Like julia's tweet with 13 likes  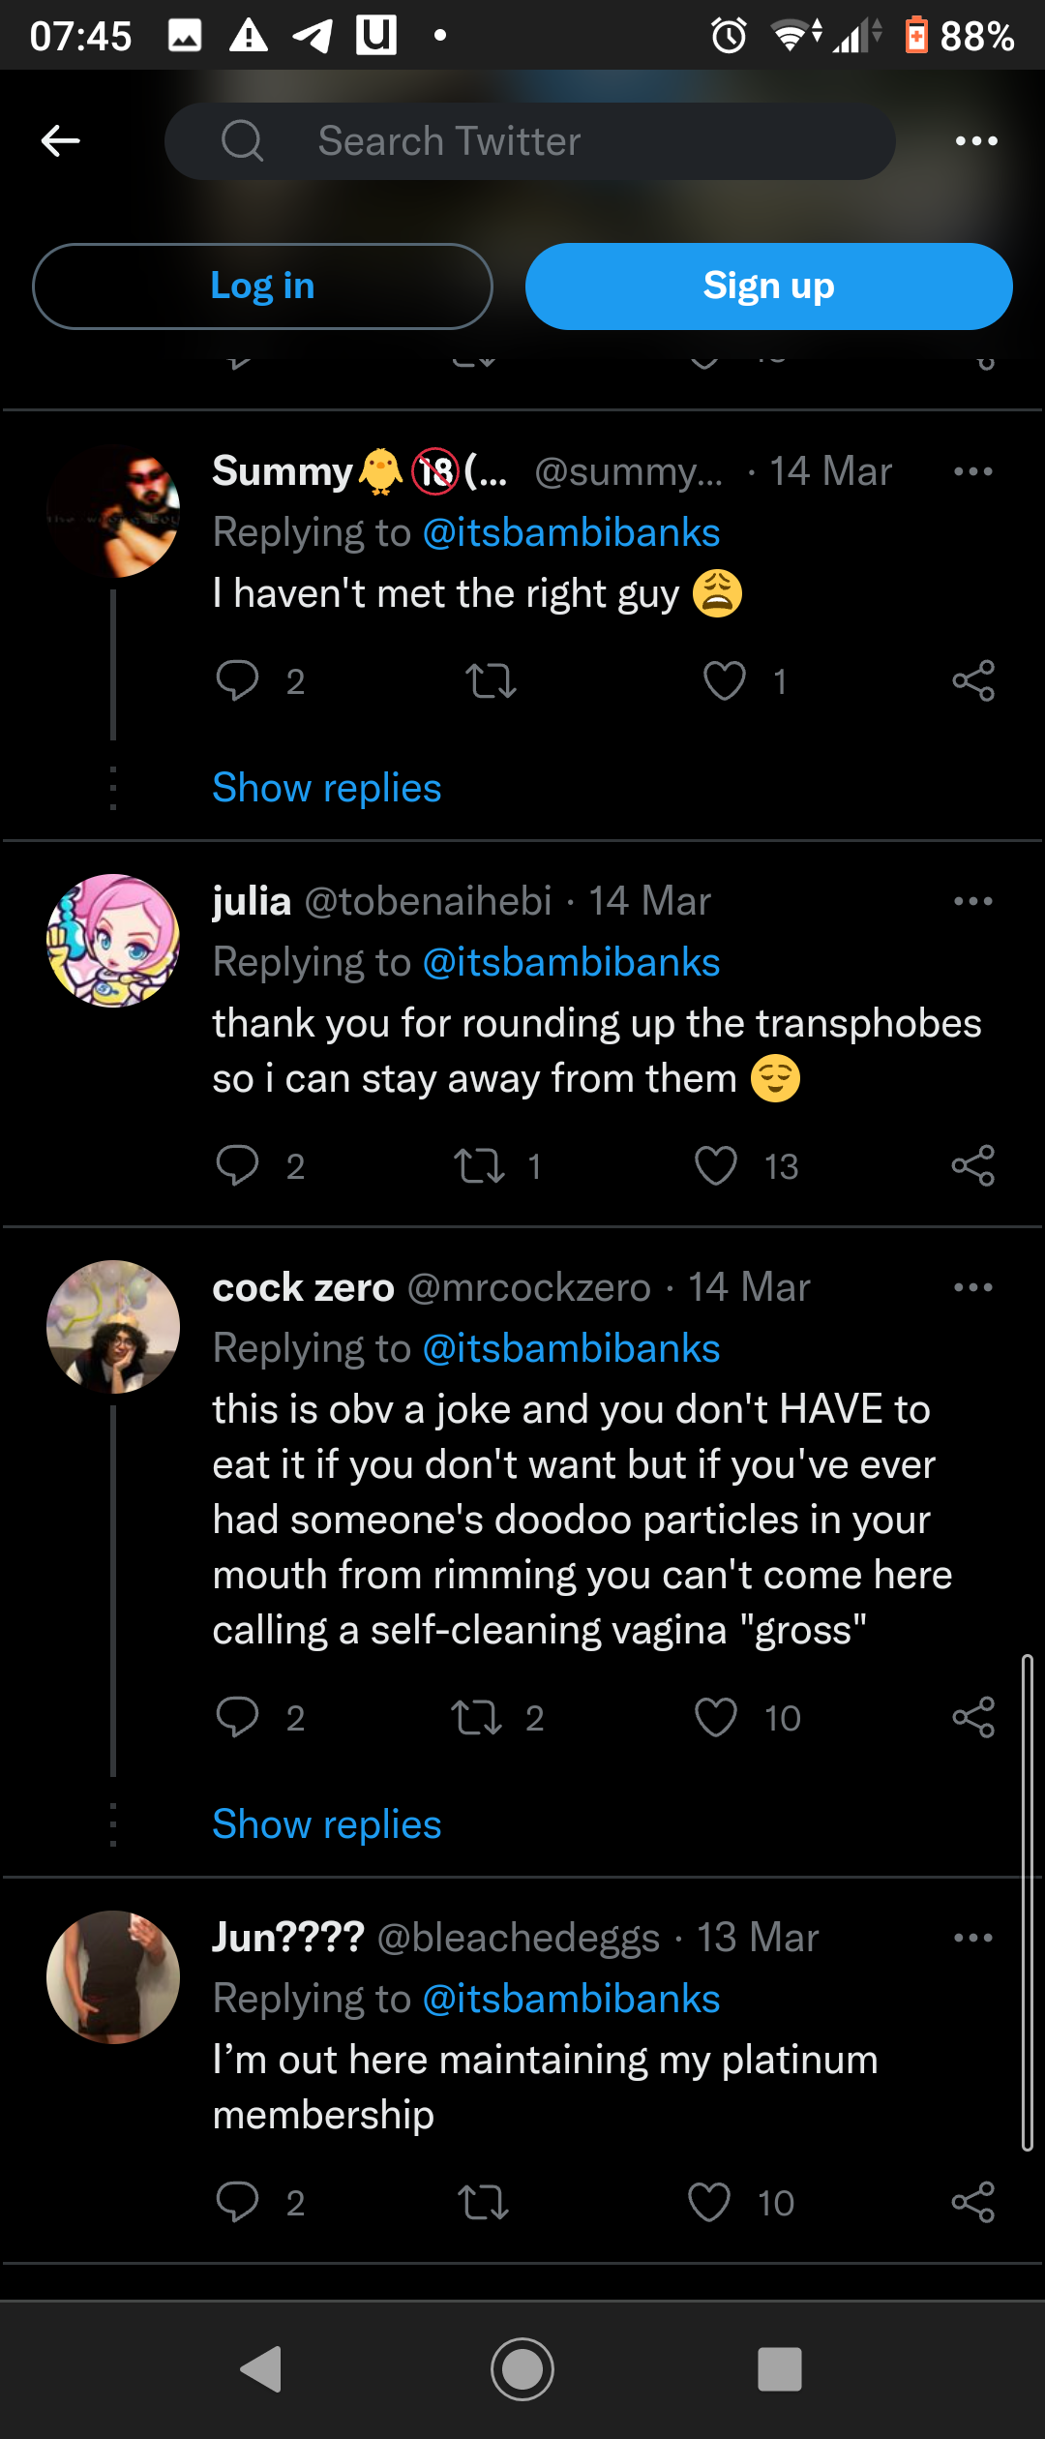pos(716,1165)
